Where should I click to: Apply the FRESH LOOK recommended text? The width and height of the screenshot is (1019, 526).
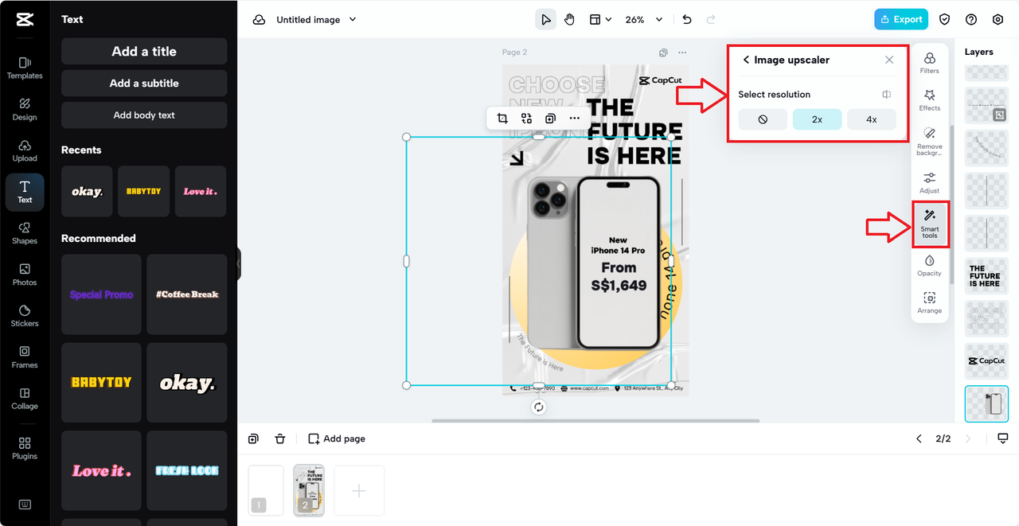(x=187, y=471)
